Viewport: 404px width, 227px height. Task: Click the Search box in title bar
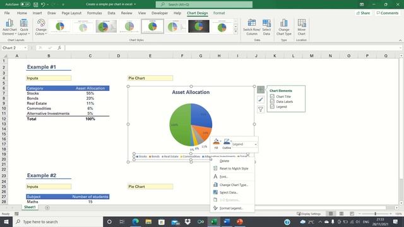point(204,4)
